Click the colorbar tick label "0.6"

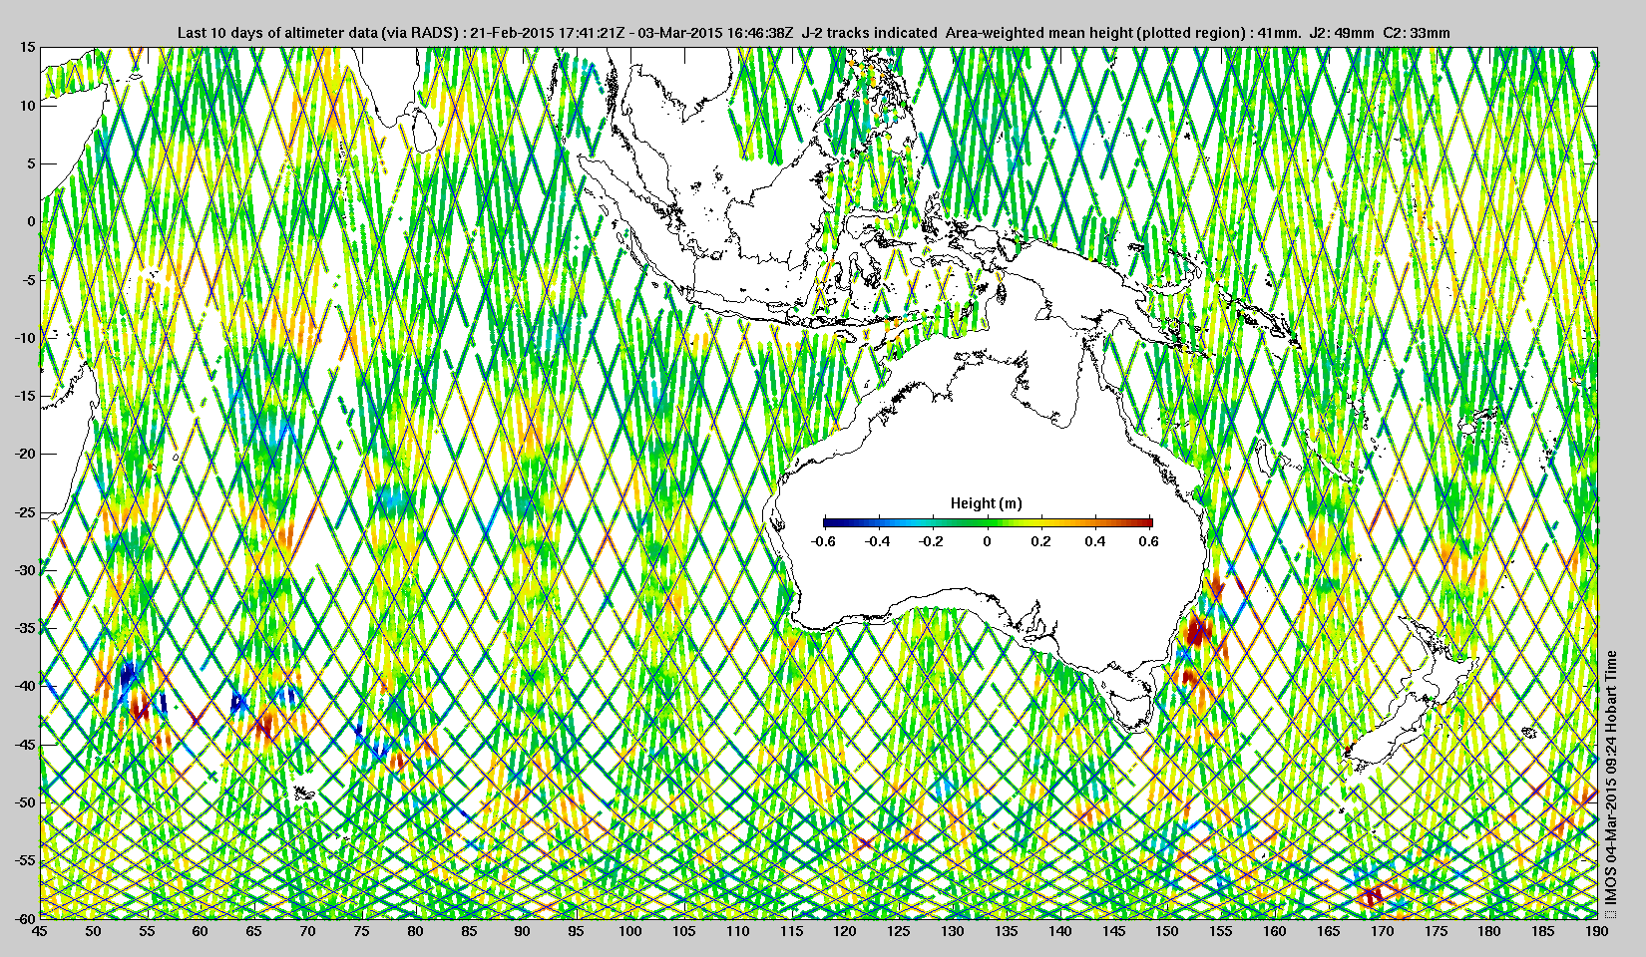click(x=1149, y=541)
